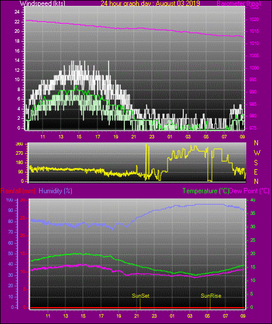Click the 40 temperature scale value
This screenshot has width=272, height=324.
[x=253, y=200]
